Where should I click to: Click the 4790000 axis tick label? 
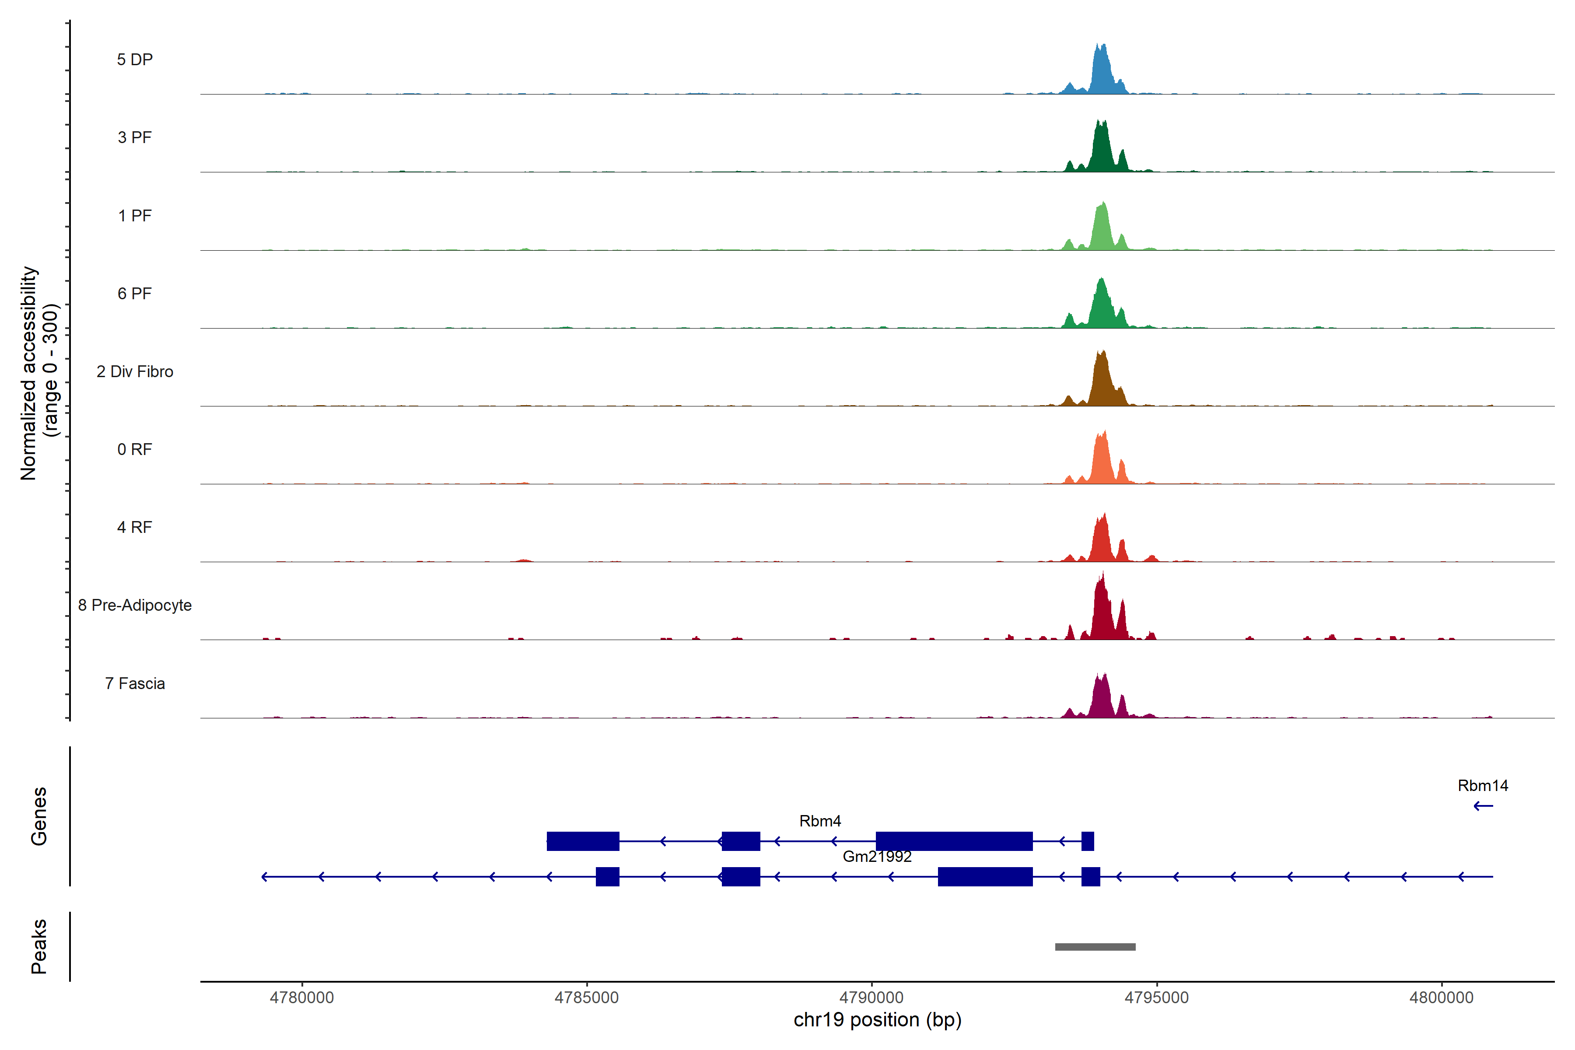pyautogui.click(x=872, y=997)
